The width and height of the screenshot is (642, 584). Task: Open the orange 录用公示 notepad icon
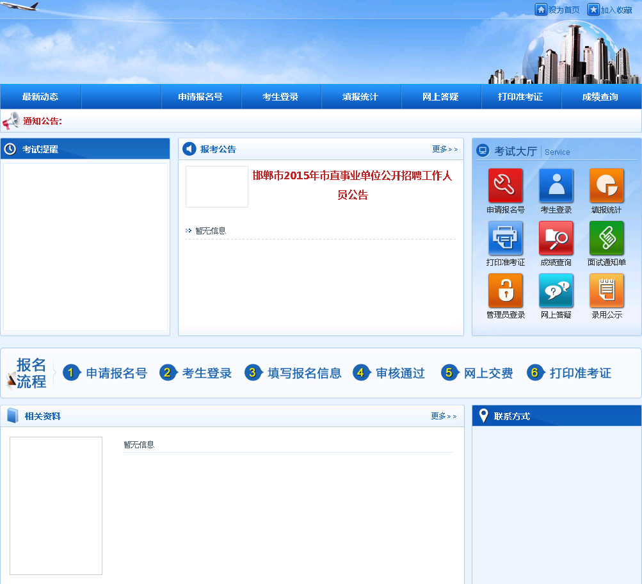[x=606, y=290]
